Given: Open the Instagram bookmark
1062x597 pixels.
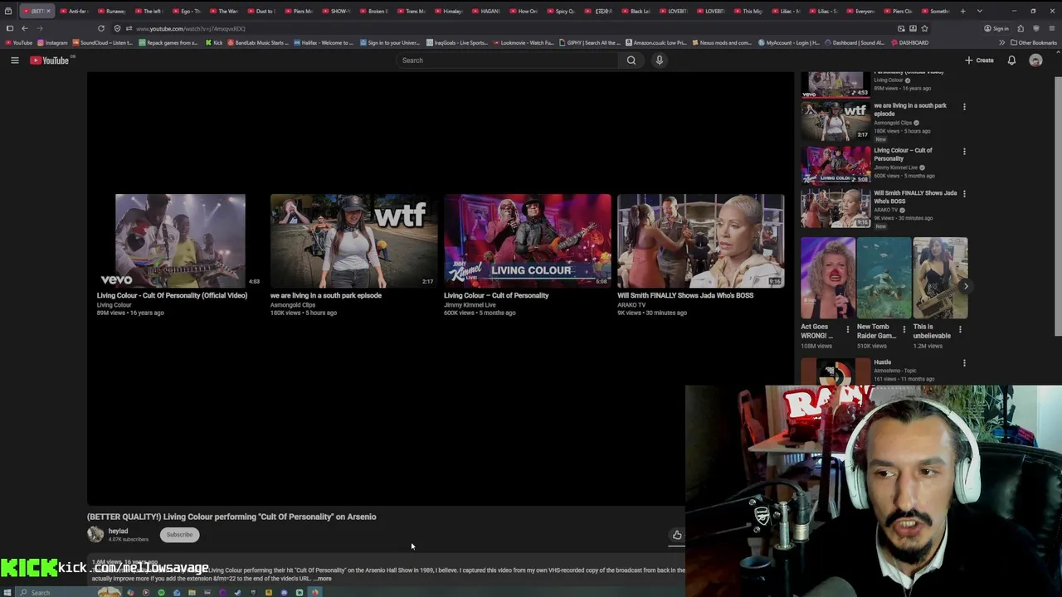Looking at the screenshot, I should click(52, 42).
